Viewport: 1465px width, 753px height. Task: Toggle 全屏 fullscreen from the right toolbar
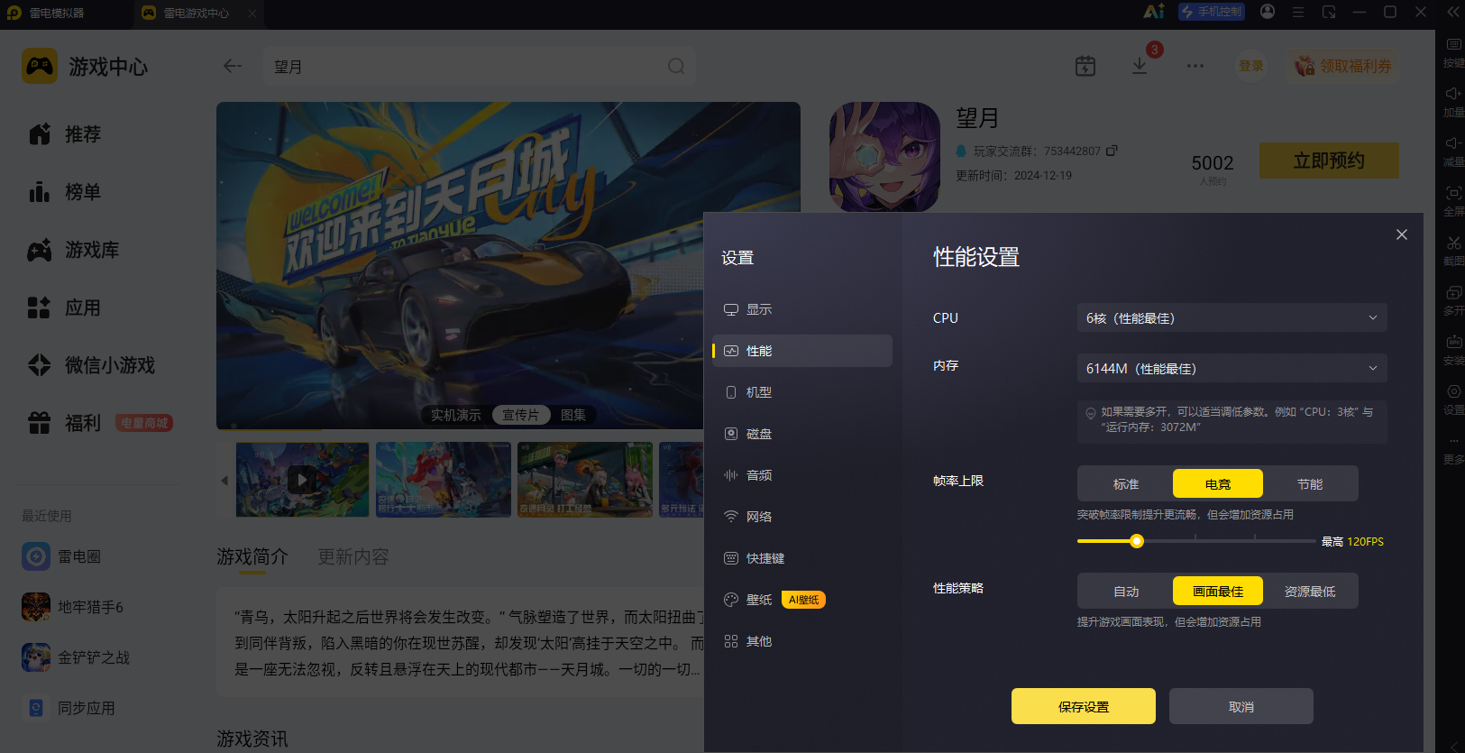click(1453, 201)
